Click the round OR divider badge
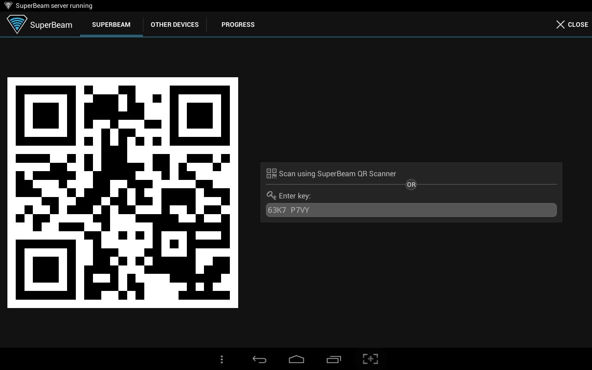Screen dimensions: 592x370 point(411,185)
